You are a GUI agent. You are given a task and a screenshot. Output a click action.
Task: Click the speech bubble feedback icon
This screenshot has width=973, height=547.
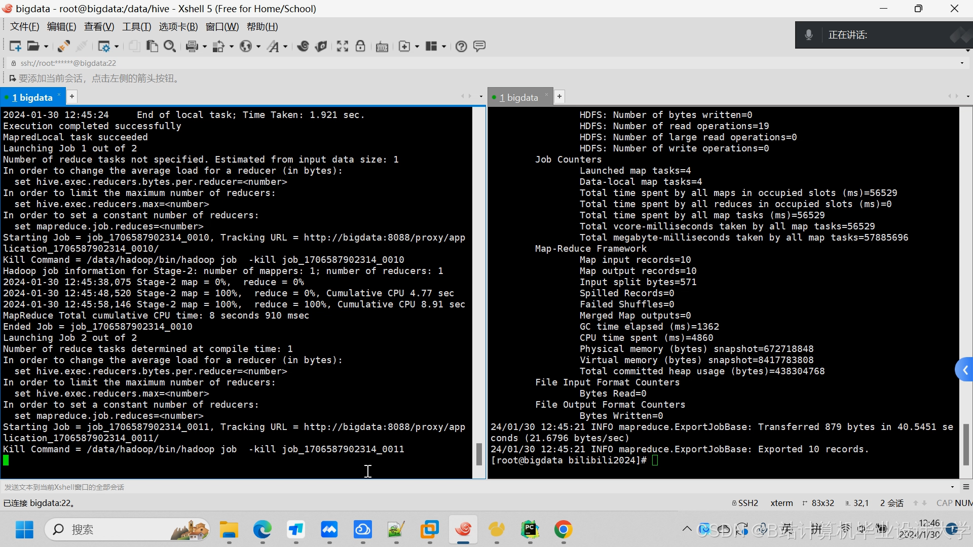pyautogui.click(x=479, y=46)
